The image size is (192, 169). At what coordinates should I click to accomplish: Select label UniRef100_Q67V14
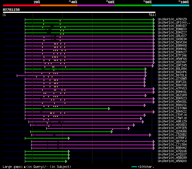[172, 141]
